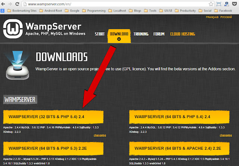Select the DOWNLOAD menu tab

(x=119, y=36)
